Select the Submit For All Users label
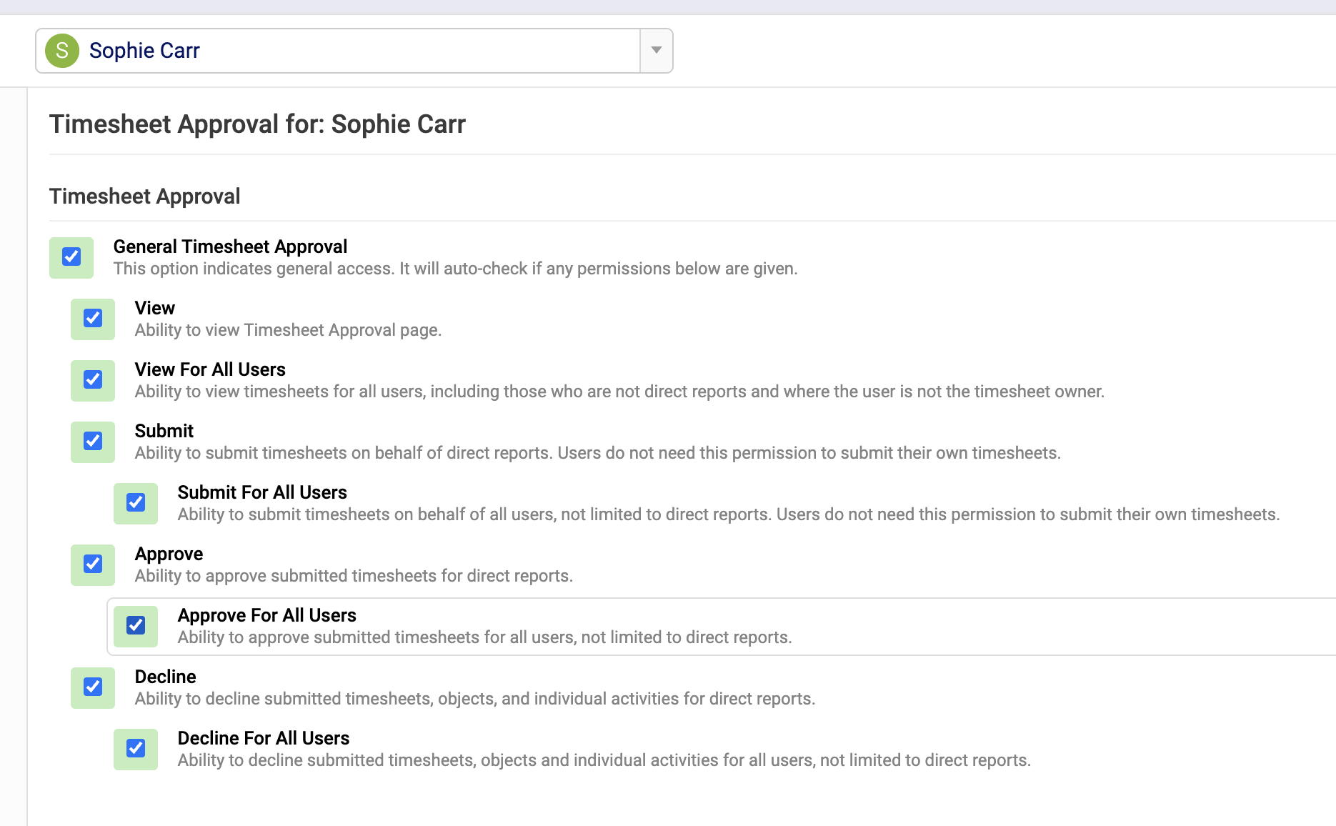 [x=262, y=492]
